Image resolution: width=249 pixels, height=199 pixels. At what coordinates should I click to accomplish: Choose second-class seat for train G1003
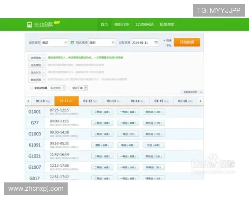pyautogui.click(x=102, y=134)
